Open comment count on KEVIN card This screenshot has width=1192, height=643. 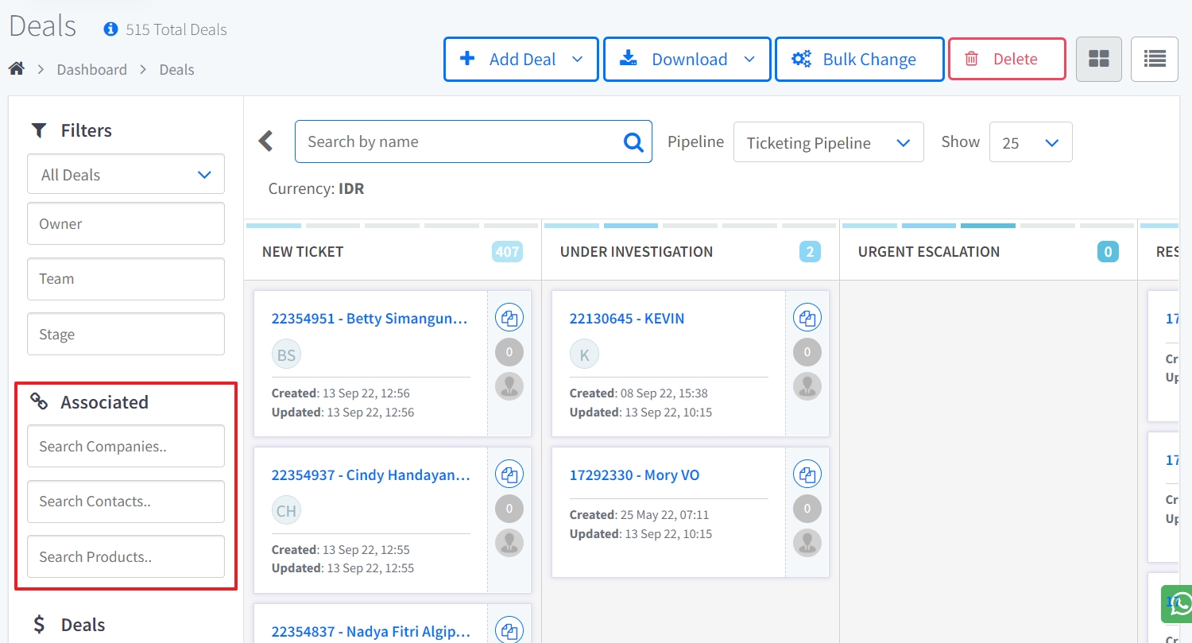pyautogui.click(x=807, y=352)
